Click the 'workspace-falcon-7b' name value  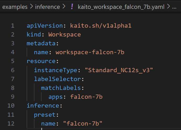(x=90, y=52)
